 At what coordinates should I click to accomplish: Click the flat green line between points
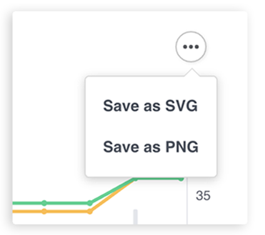click(67, 203)
